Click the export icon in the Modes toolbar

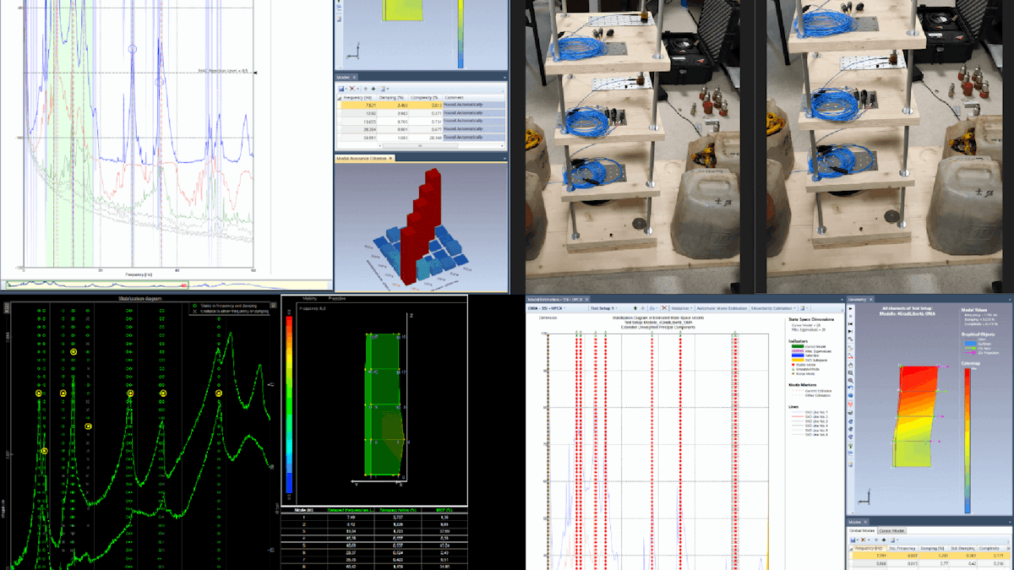click(x=383, y=89)
